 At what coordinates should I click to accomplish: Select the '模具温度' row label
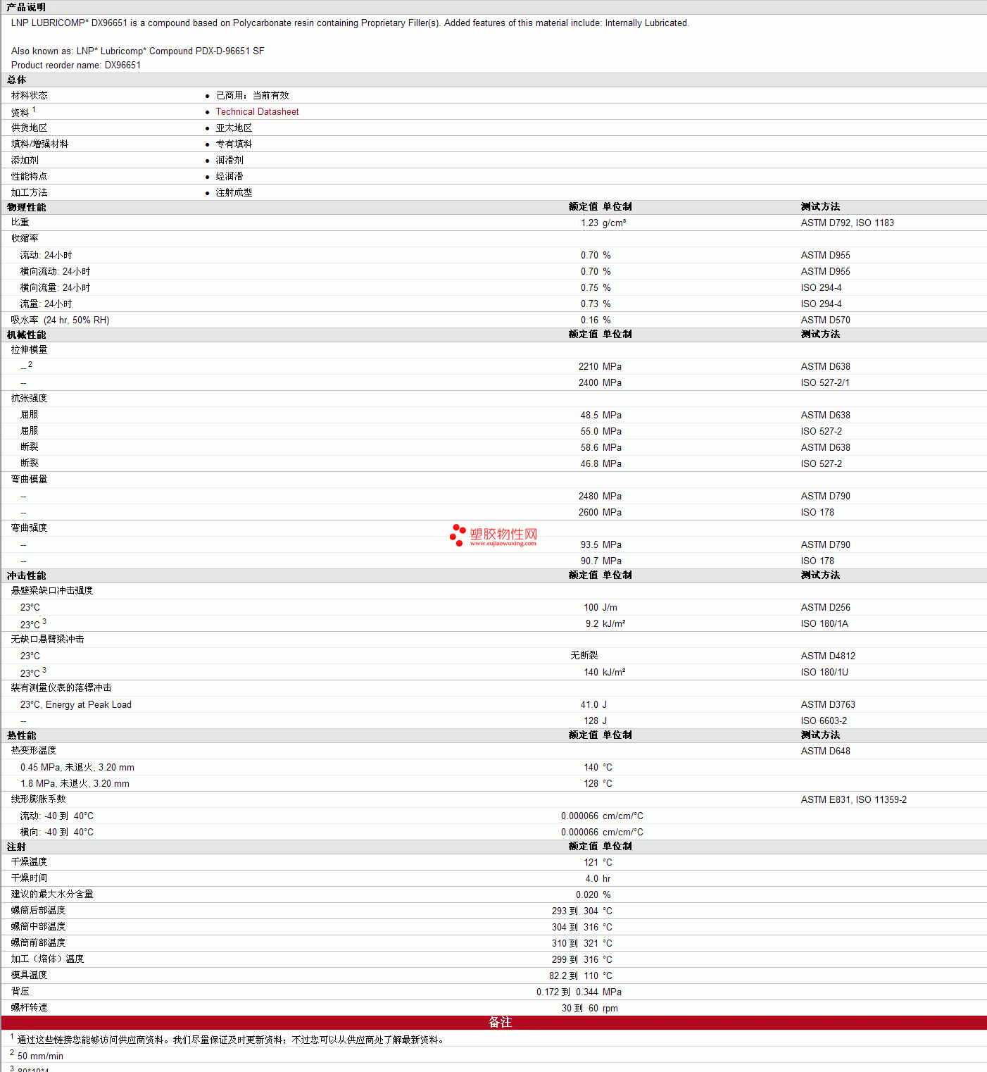(x=30, y=975)
